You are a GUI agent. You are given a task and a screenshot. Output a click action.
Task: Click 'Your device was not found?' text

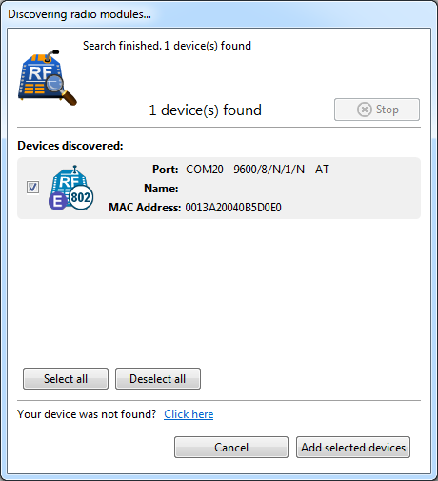(87, 414)
